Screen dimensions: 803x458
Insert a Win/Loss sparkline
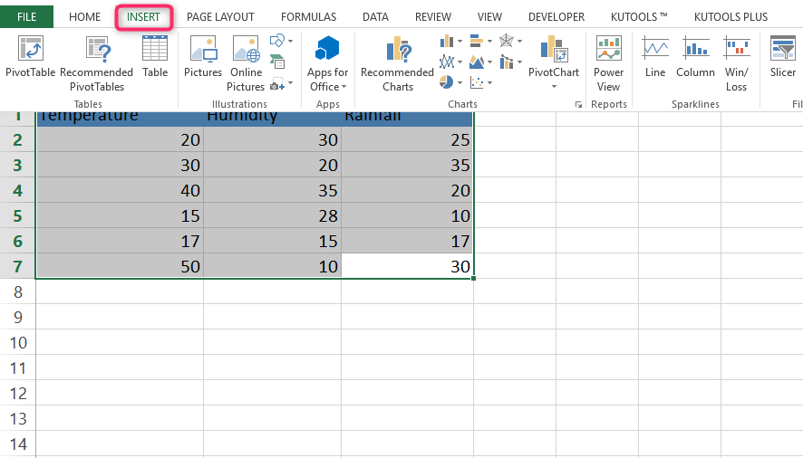pyautogui.click(x=737, y=63)
